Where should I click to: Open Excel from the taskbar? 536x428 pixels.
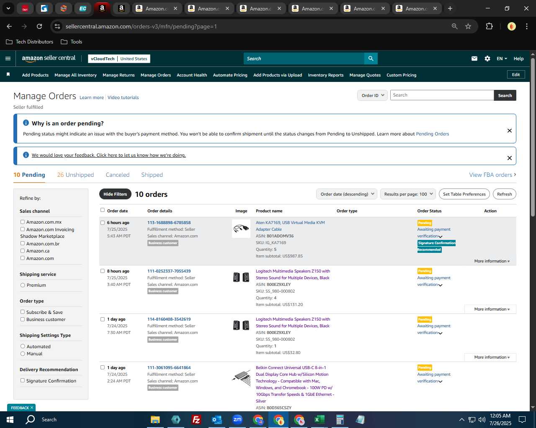319,420
